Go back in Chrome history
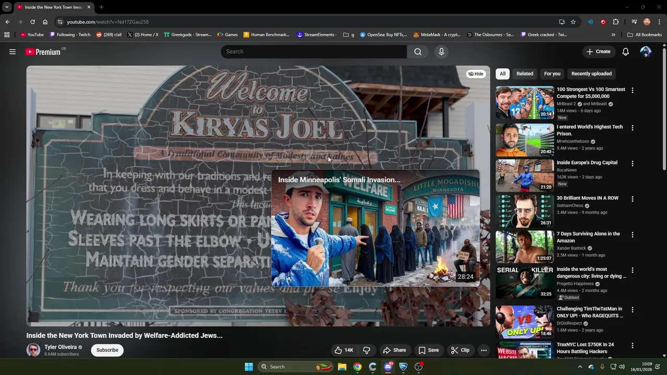The image size is (667, 375). [x=7, y=22]
